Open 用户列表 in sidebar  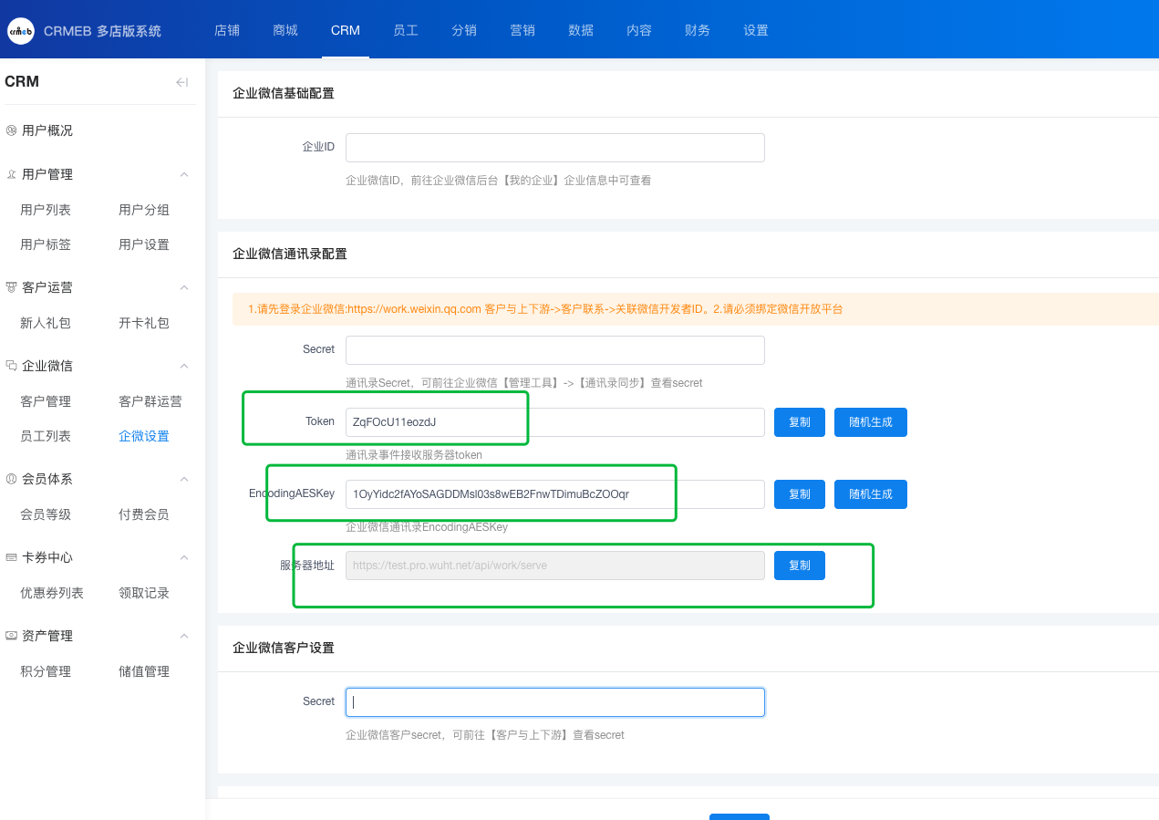[x=46, y=210]
